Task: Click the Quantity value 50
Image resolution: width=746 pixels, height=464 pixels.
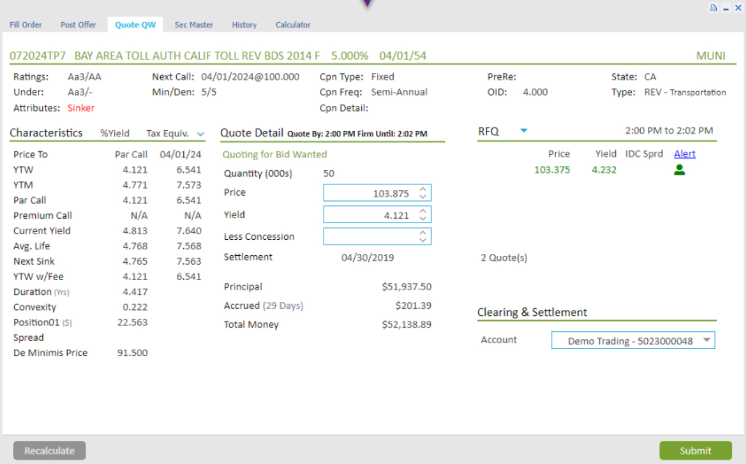Action: tap(329, 174)
